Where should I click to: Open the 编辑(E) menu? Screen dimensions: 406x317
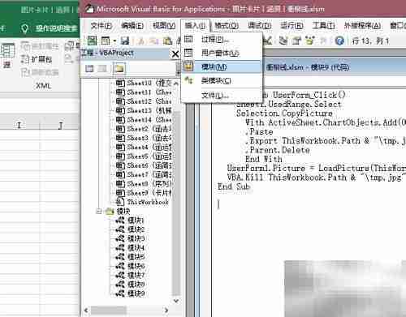coord(132,26)
